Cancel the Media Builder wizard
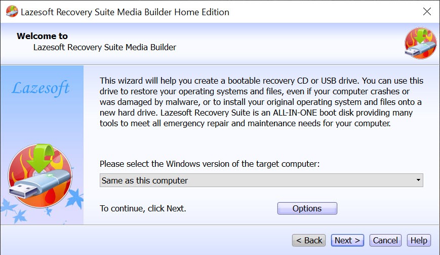This screenshot has width=440, height=255. pyautogui.click(x=385, y=240)
